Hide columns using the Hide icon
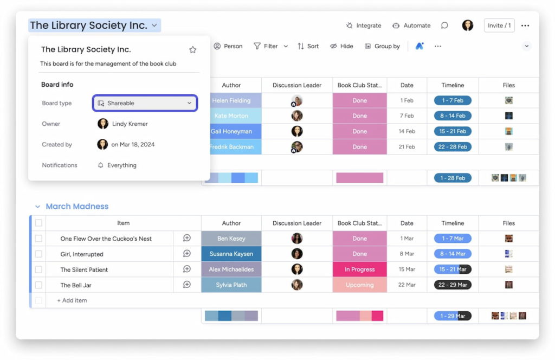The image size is (555, 360). coord(341,46)
